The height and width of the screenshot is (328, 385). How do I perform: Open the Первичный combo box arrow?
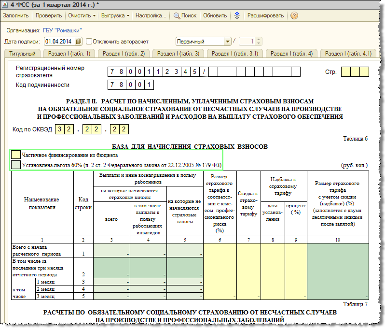coord(226,42)
